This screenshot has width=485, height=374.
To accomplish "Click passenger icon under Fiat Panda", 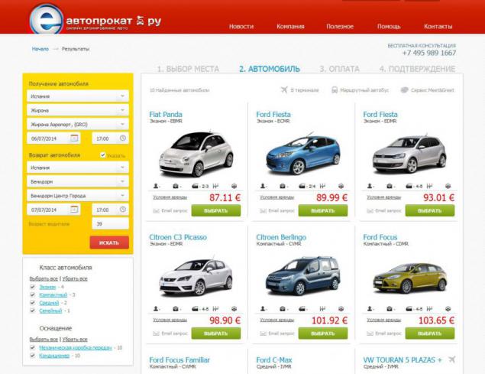I will coord(156,186).
